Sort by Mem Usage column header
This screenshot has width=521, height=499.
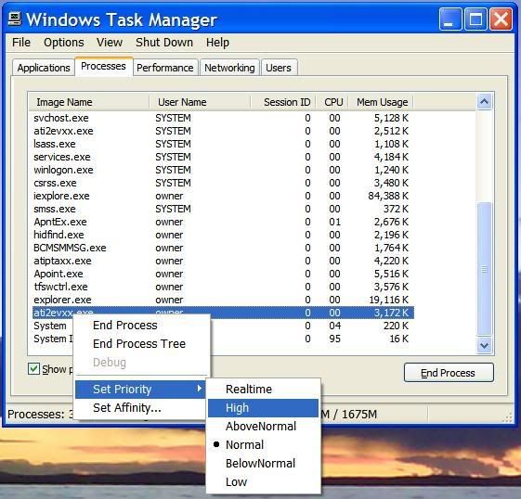click(381, 102)
